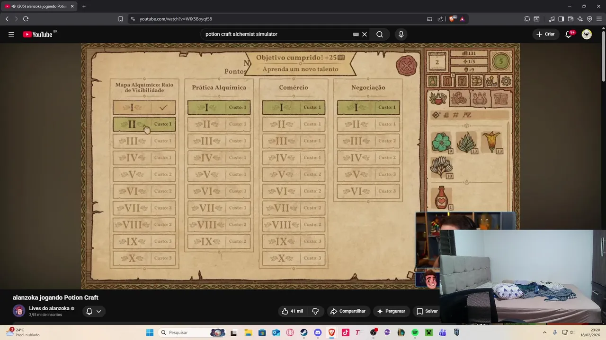Buy Comércio talent I
Viewport: 606px width, 340px height.
point(294,108)
